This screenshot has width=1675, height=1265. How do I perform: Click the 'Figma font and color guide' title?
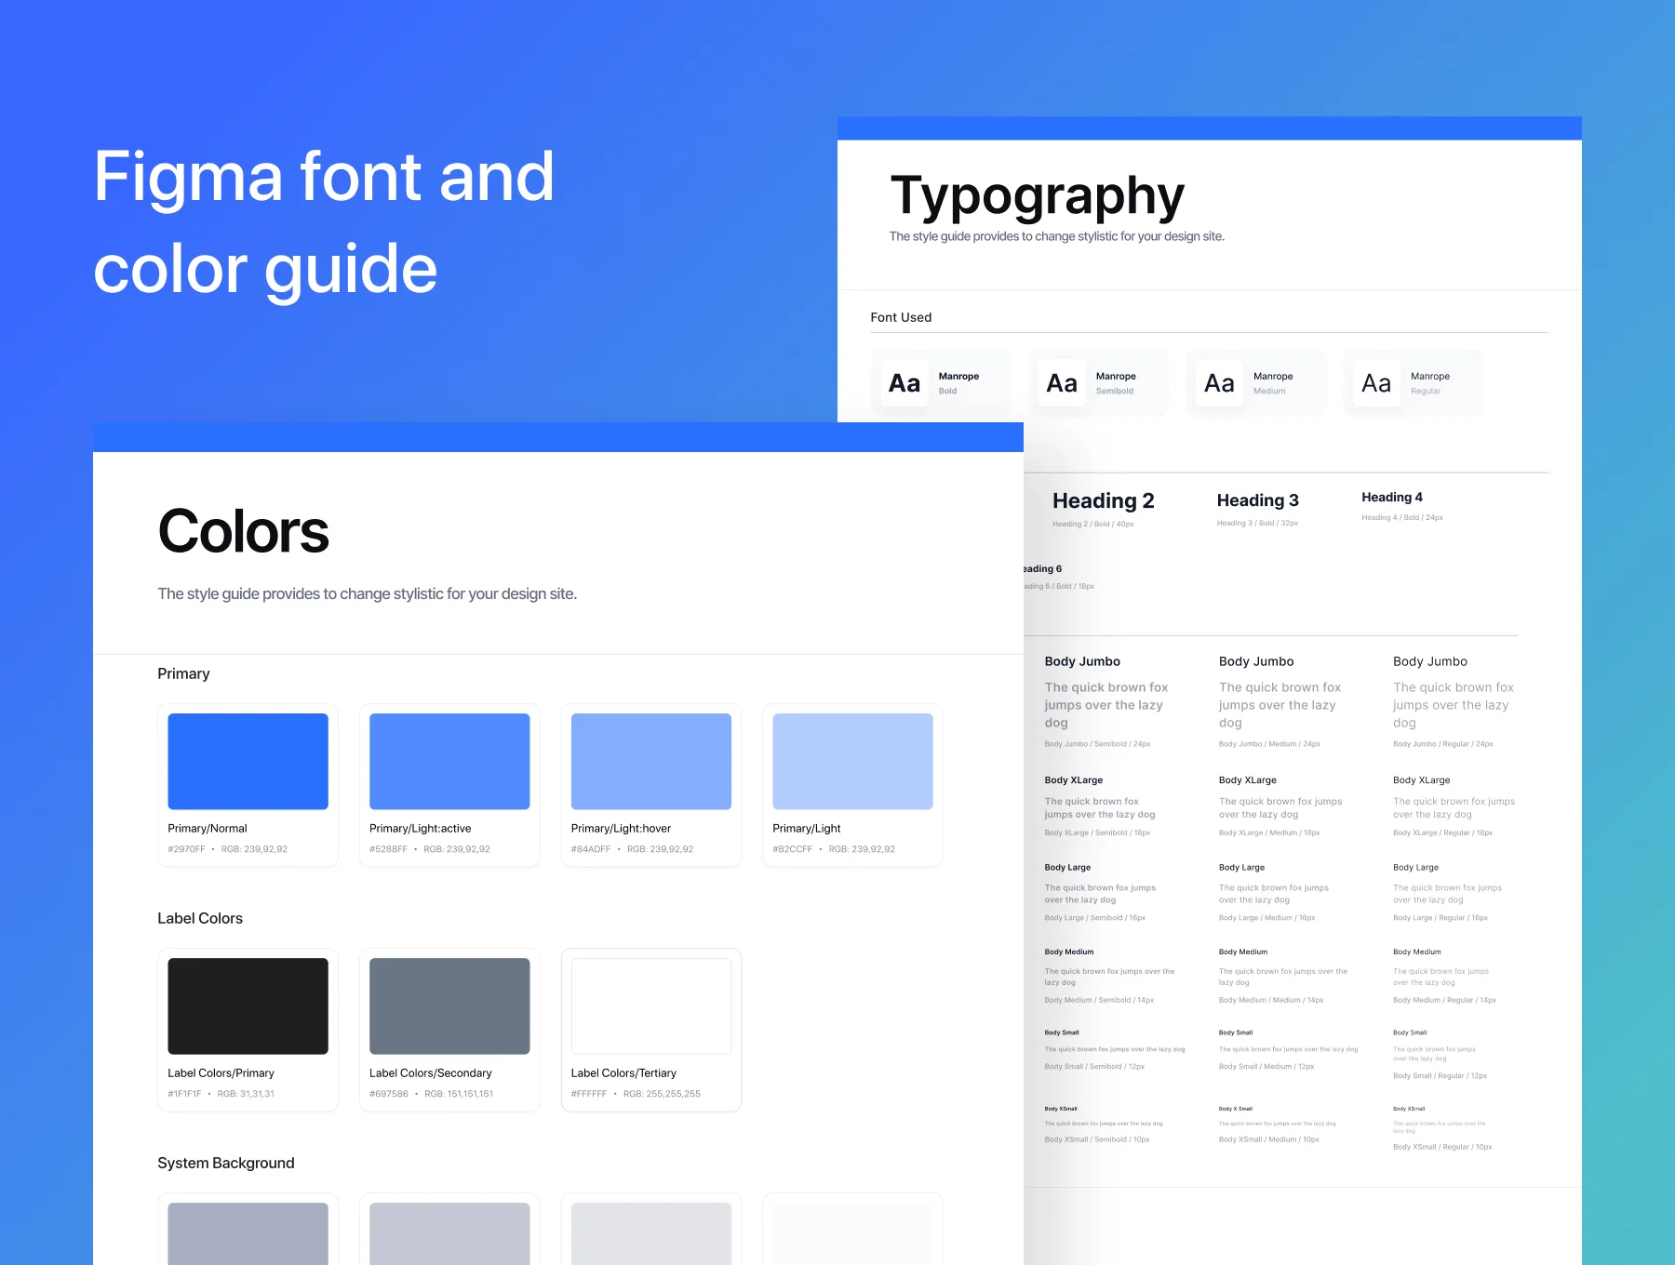click(324, 223)
